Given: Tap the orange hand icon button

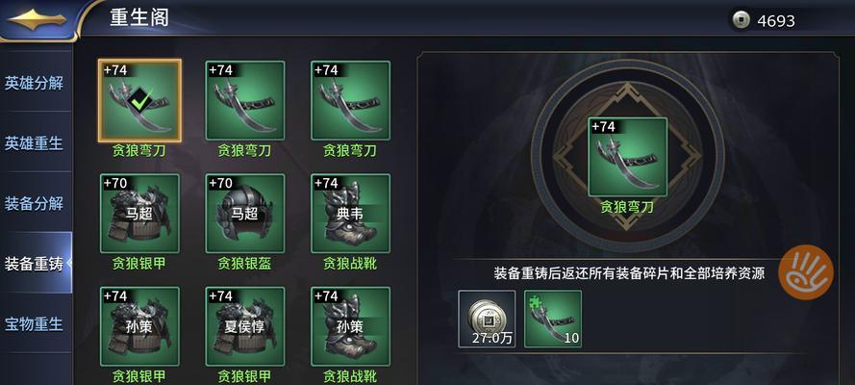Looking at the screenshot, I should tap(806, 272).
